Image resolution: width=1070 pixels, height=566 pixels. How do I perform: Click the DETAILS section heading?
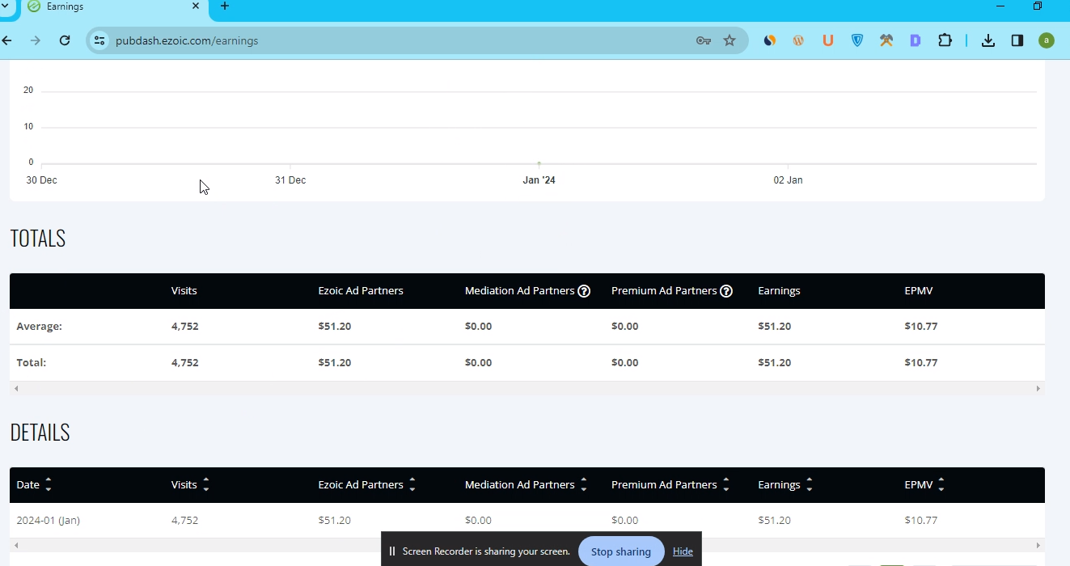coord(40,433)
